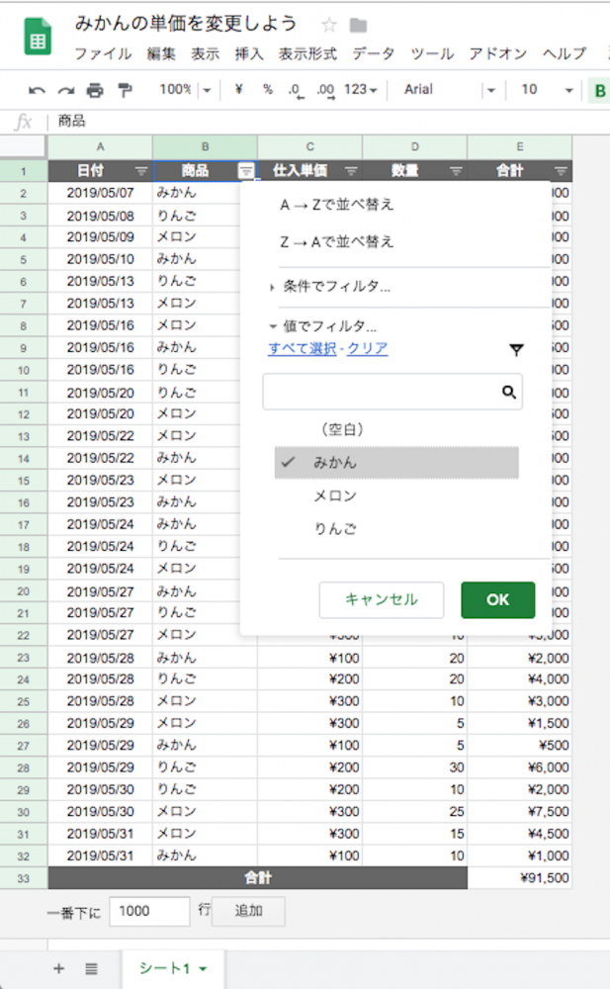
Task: Choose A → Zで並べ替え sort option
Action: click(x=337, y=205)
